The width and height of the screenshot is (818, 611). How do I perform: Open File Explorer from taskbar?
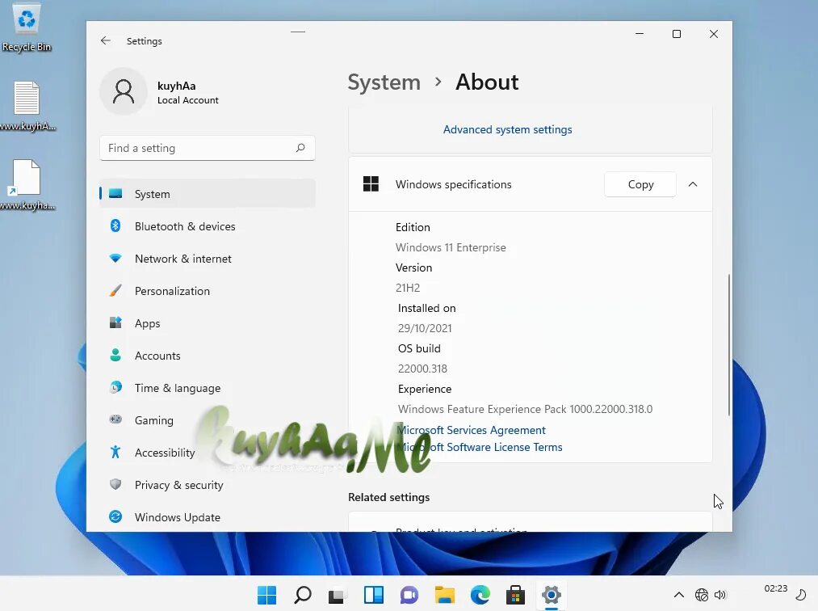444,595
